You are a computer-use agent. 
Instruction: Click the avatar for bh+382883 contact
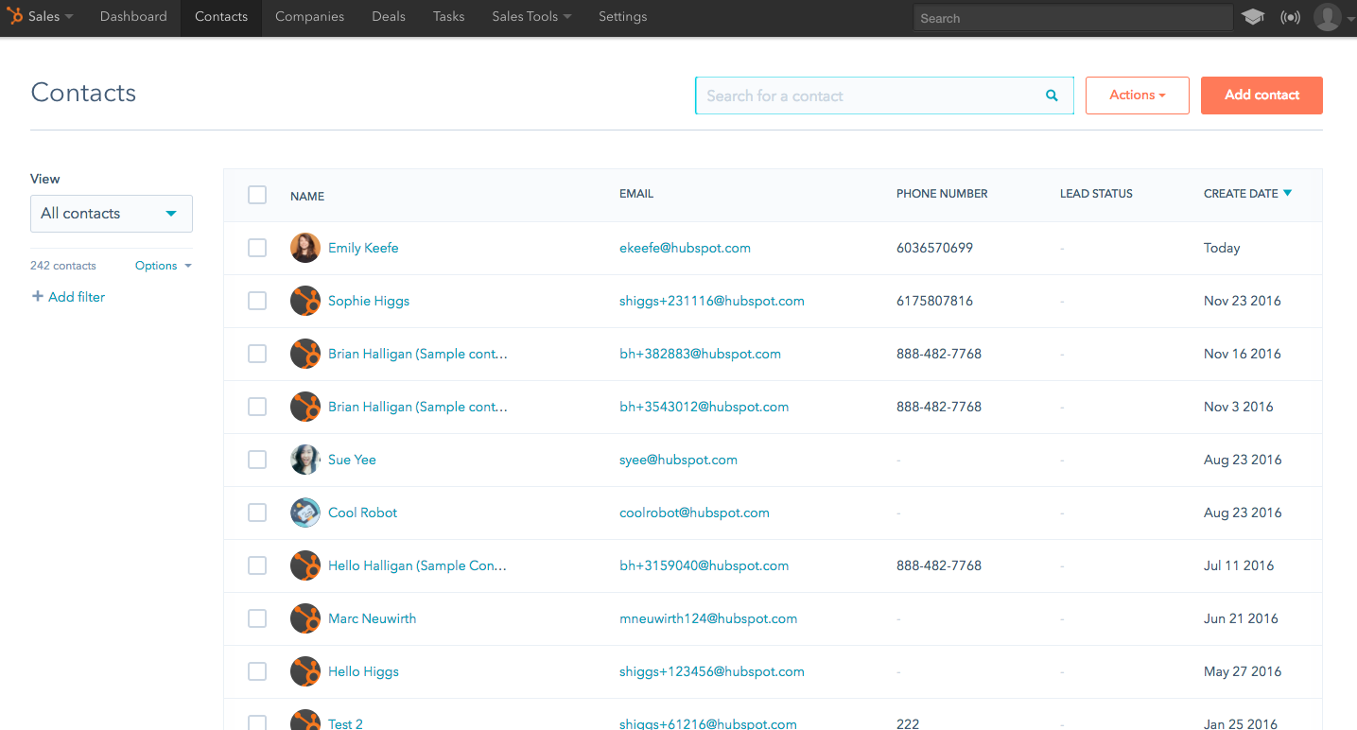pos(305,354)
